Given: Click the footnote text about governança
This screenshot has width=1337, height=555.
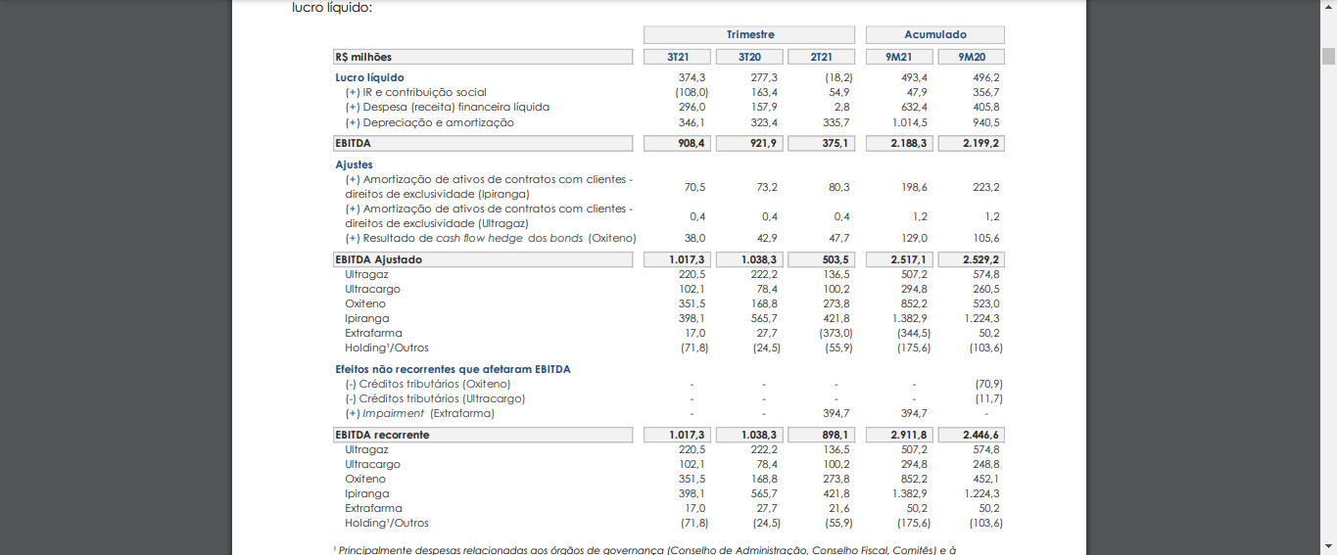Looking at the screenshot, I should point(646,550).
